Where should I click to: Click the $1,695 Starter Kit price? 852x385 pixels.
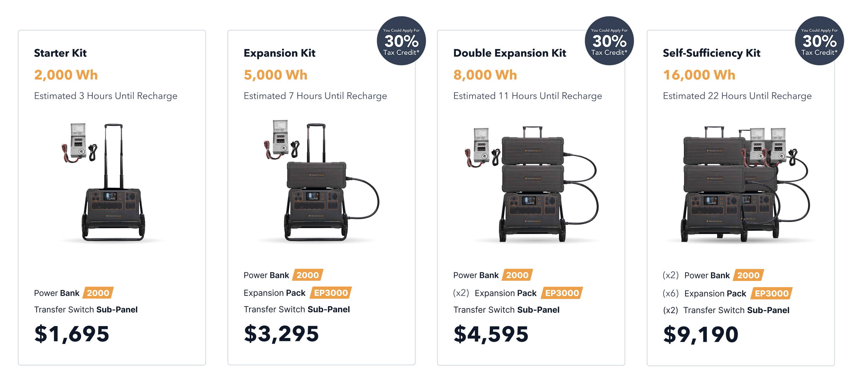pyautogui.click(x=72, y=333)
